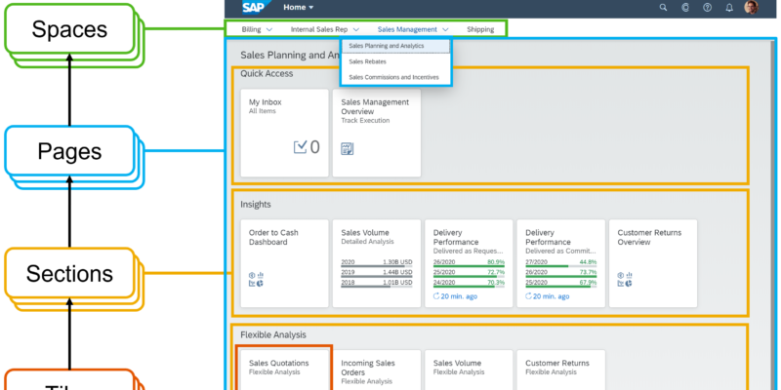Open the Customer Returns Overview tile
Image resolution: width=781 pixels, height=390 pixels.
tap(653, 263)
